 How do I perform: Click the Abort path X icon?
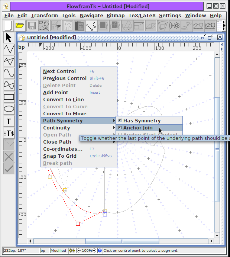9,157
